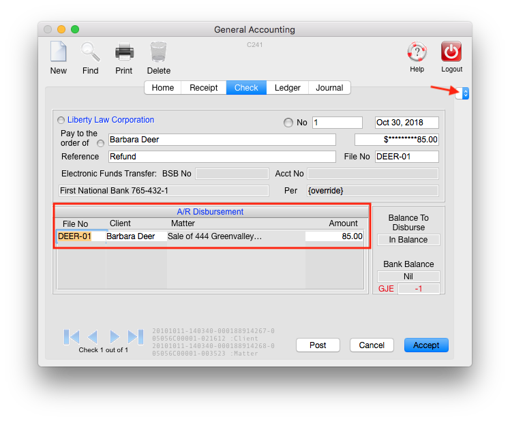Image resolution: width=510 pixels, height=421 pixels.
Task: Click the red Logout power icon
Action: pos(451,52)
